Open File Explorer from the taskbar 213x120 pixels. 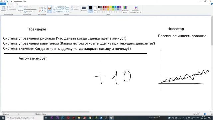(x=79, y=118)
